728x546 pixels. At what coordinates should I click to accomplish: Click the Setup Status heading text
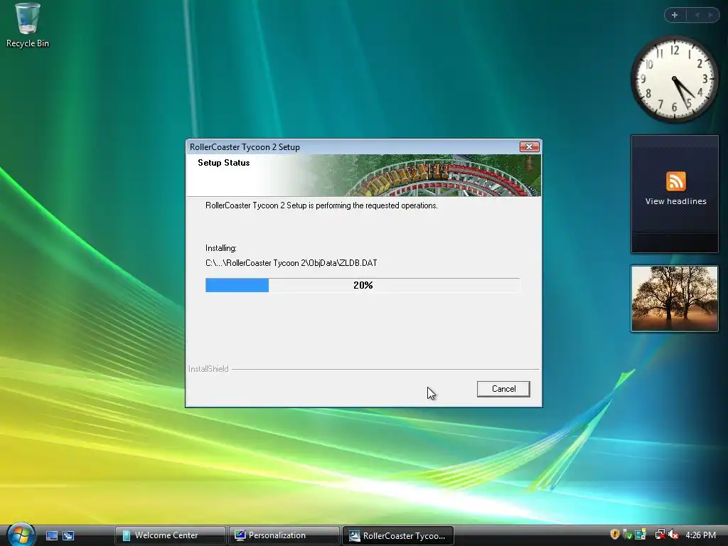coord(224,163)
